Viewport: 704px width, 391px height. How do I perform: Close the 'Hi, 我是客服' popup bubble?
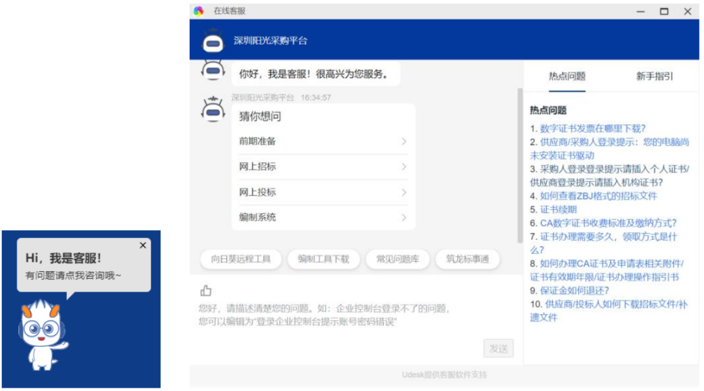[x=143, y=246]
